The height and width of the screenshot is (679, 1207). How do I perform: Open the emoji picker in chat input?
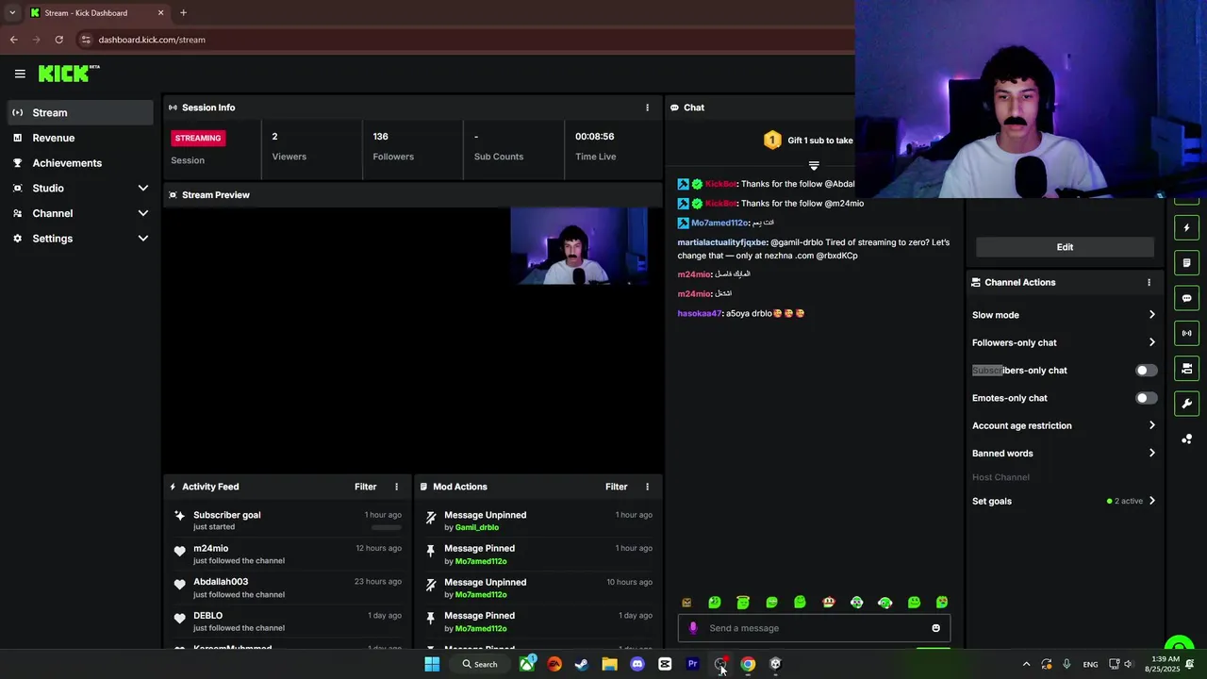(x=935, y=628)
